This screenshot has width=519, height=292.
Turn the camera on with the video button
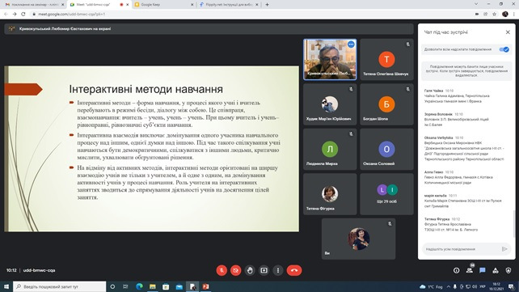[236, 270]
